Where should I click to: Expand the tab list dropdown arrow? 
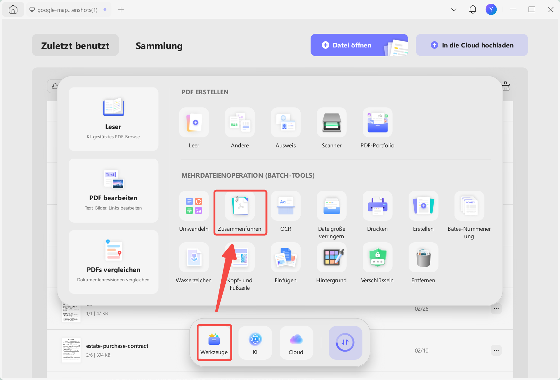pos(454,10)
